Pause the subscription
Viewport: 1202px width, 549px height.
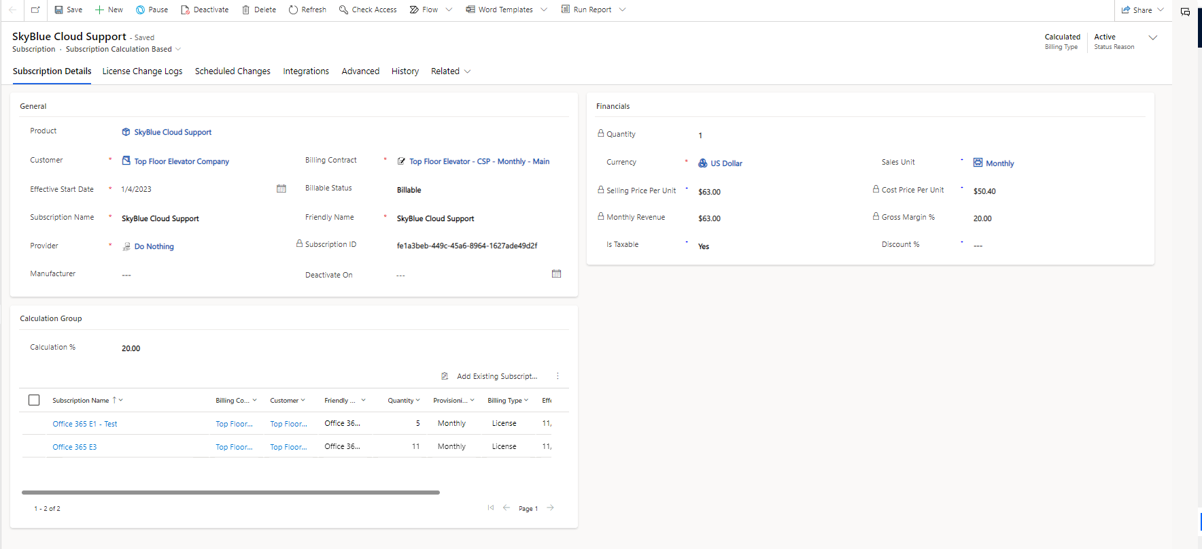coord(152,10)
